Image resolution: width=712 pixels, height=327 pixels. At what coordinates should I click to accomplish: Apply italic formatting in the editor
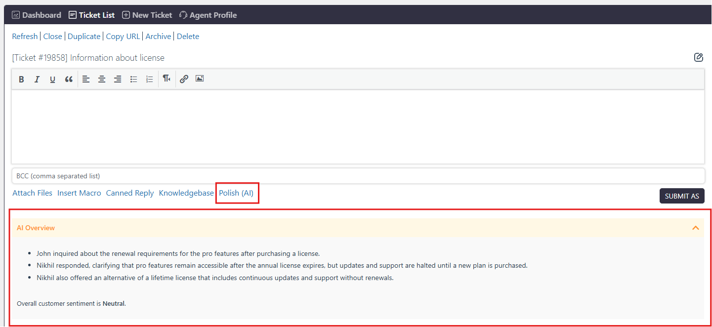(37, 79)
